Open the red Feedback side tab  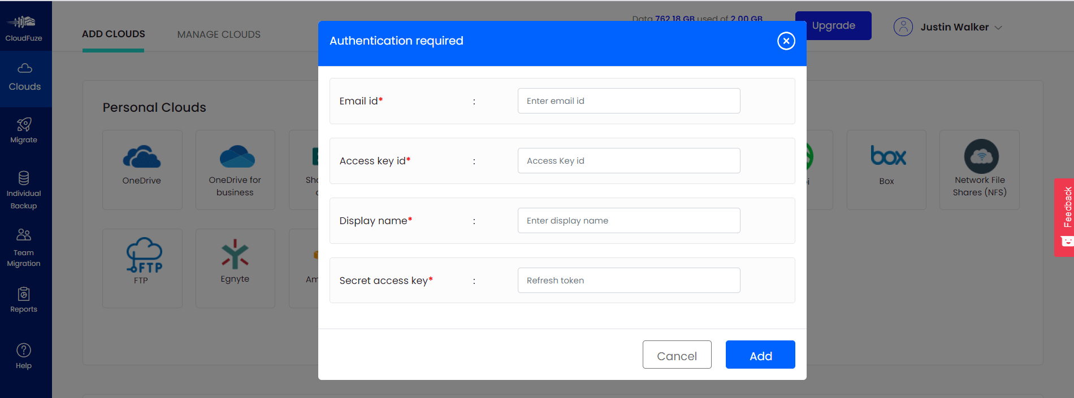coord(1064,217)
